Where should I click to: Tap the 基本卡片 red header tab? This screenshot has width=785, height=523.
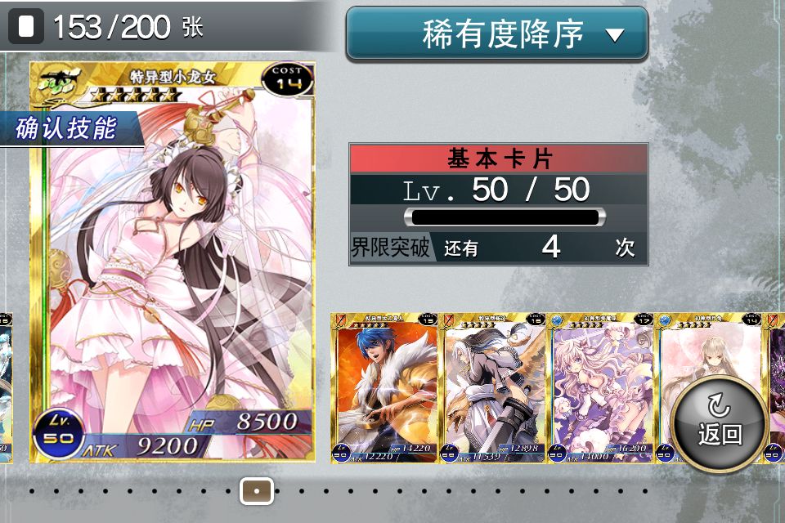coord(499,159)
